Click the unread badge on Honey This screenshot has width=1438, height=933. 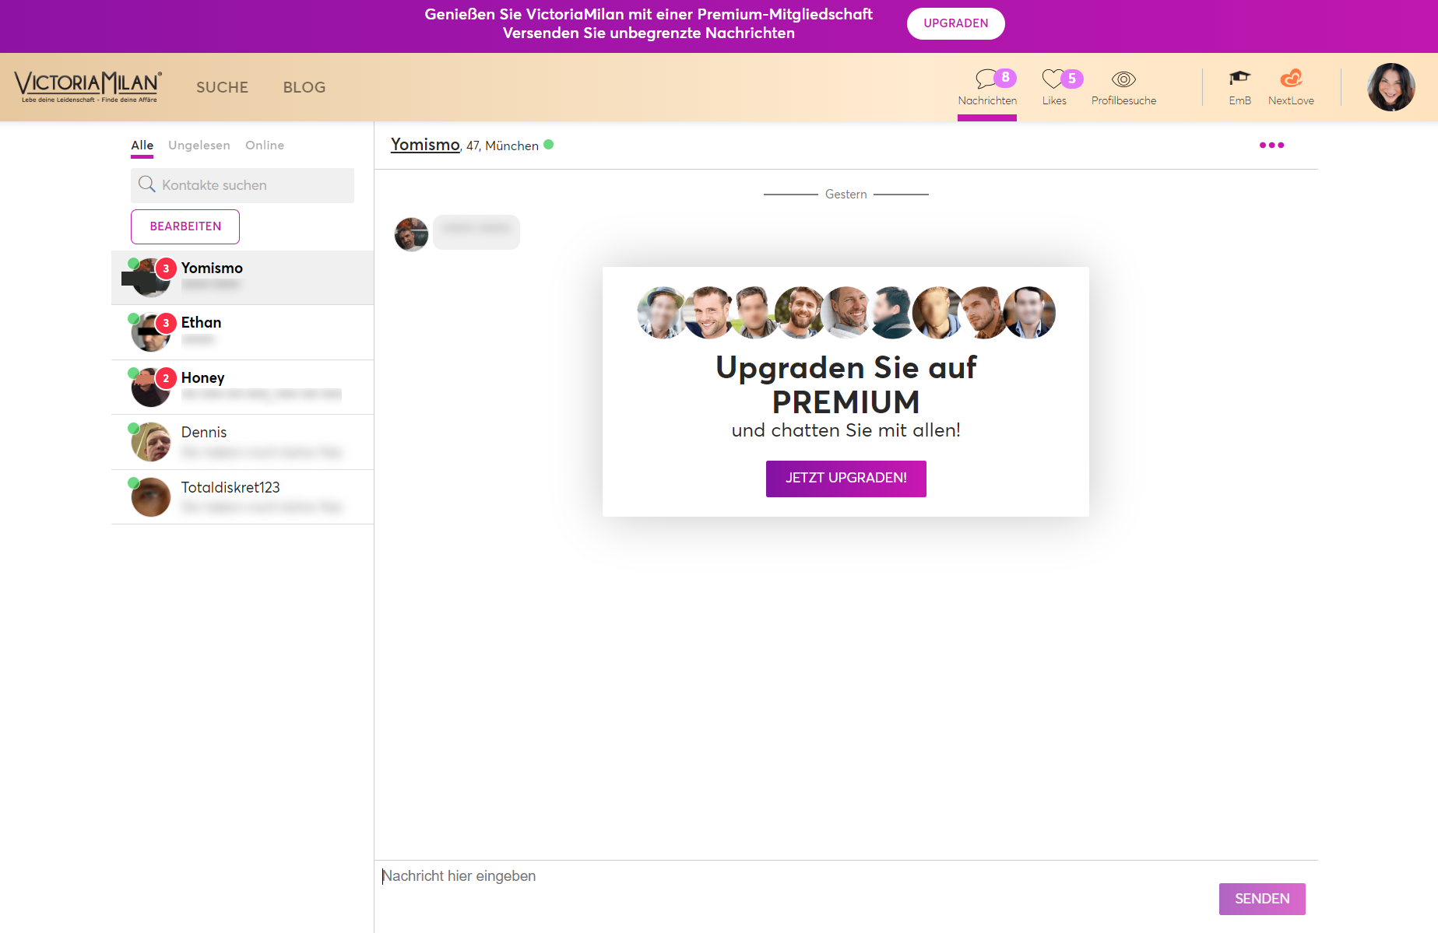pos(166,378)
